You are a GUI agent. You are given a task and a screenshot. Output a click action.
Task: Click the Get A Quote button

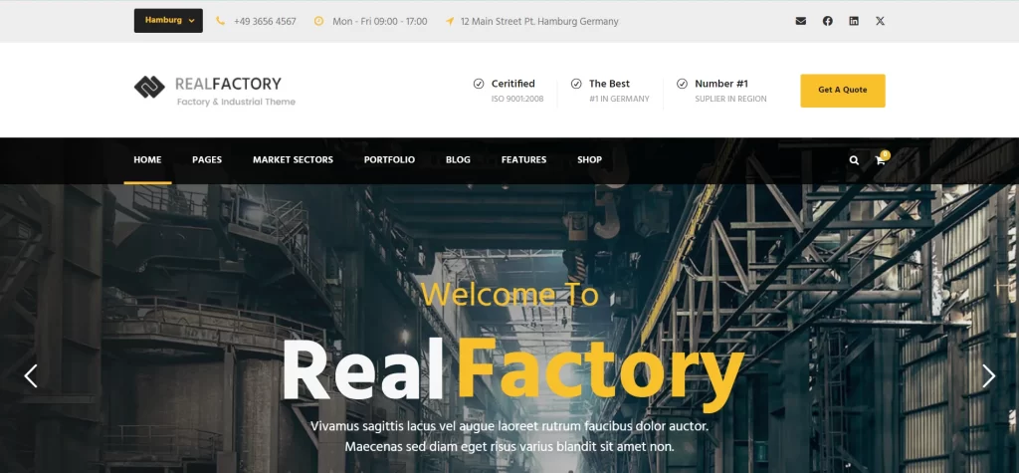click(842, 91)
